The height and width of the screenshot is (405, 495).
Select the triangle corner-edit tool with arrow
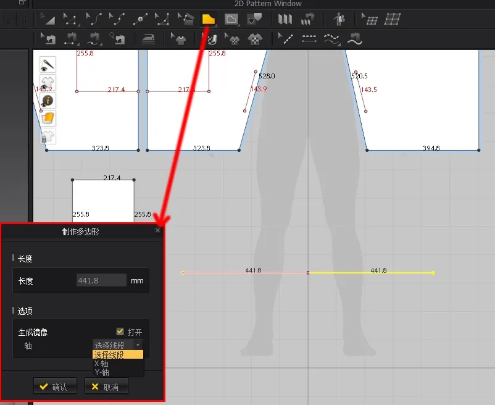click(162, 19)
